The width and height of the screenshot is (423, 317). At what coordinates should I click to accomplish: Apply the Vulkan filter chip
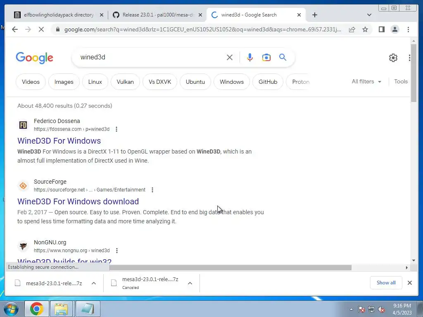click(125, 82)
